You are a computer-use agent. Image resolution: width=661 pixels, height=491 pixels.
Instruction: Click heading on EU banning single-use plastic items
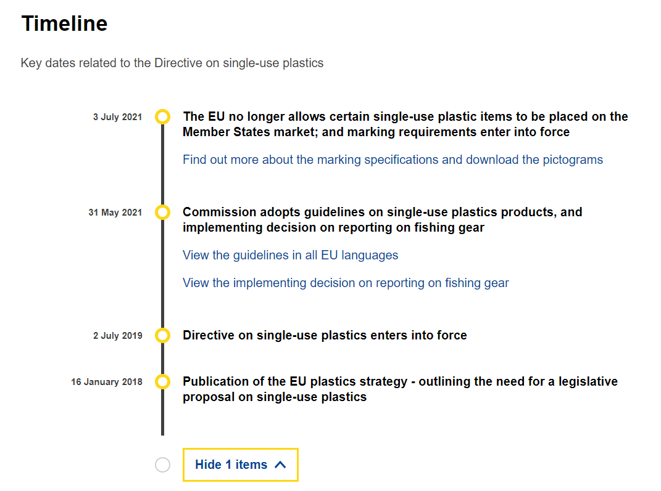[x=405, y=124]
